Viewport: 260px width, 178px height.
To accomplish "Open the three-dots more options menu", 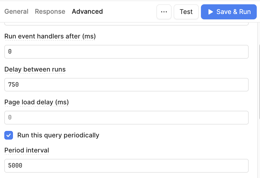I will [x=164, y=12].
